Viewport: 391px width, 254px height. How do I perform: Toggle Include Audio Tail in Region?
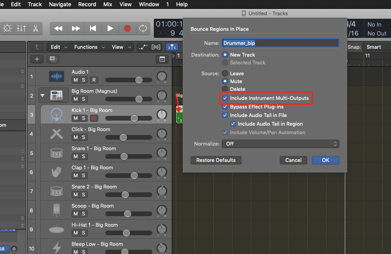point(232,124)
